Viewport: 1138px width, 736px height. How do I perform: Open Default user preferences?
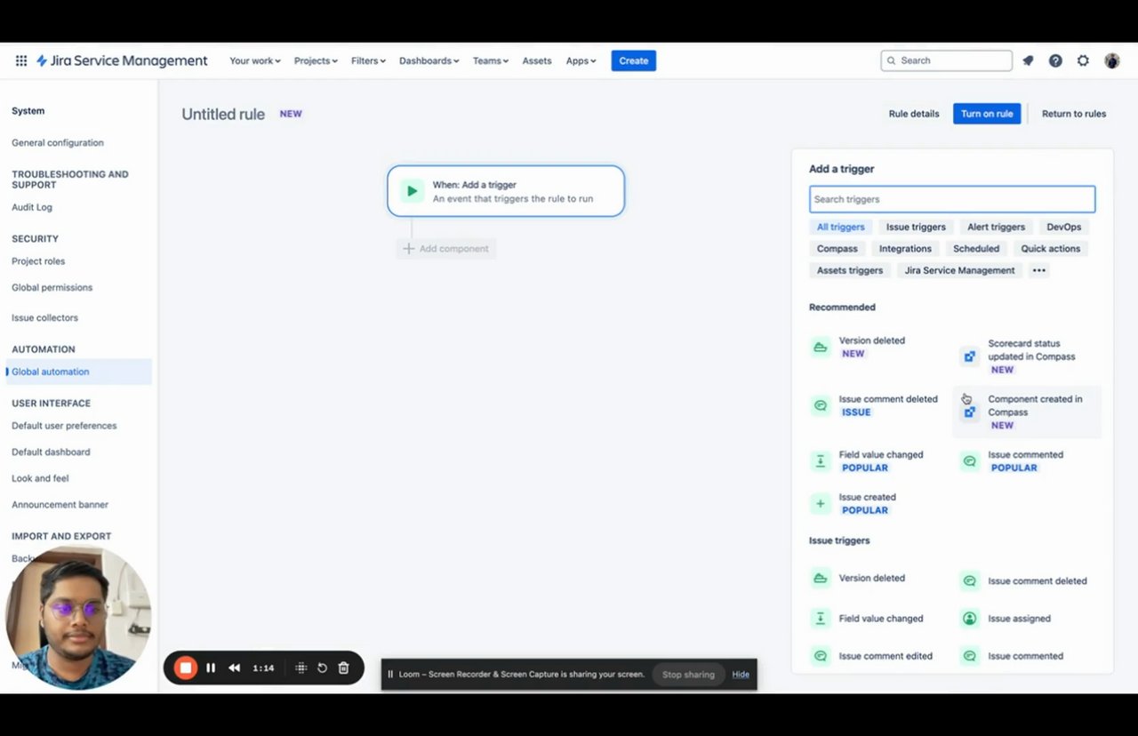coord(64,426)
